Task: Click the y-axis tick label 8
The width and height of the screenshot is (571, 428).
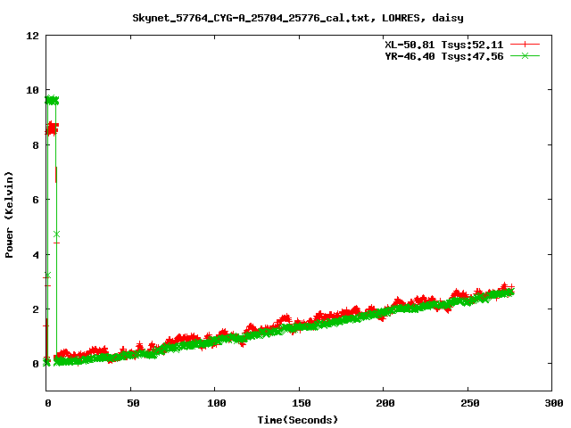Action: tap(36, 145)
